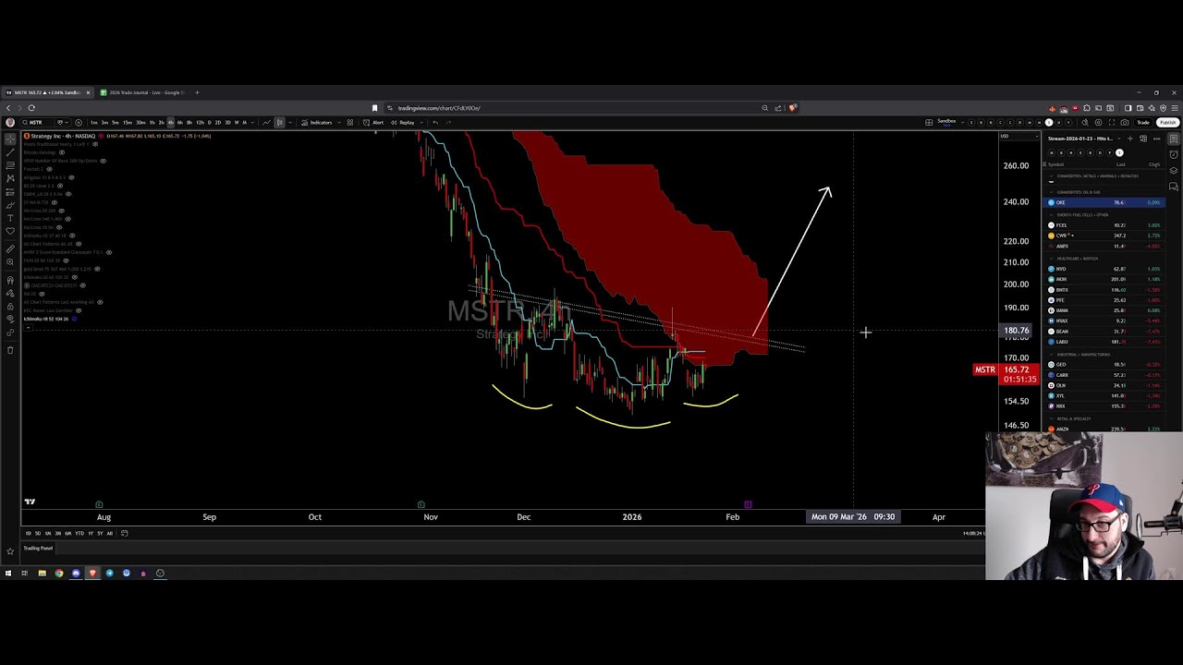Select the MSTR TradingView browser tab

(x=48, y=92)
